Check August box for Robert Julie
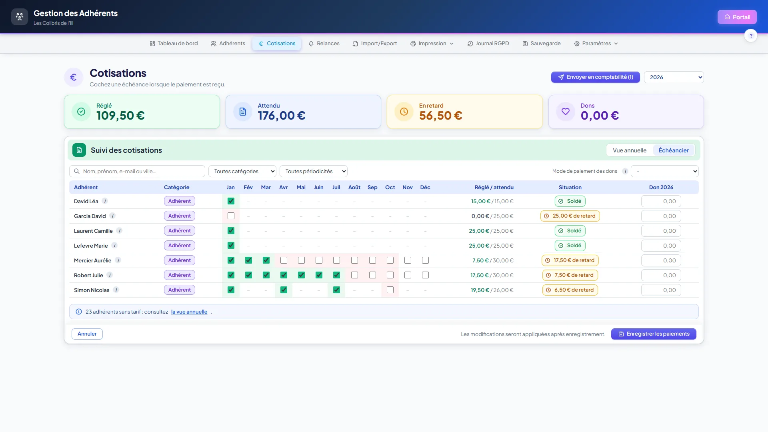Viewport: 768px width, 432px height. 354,275
